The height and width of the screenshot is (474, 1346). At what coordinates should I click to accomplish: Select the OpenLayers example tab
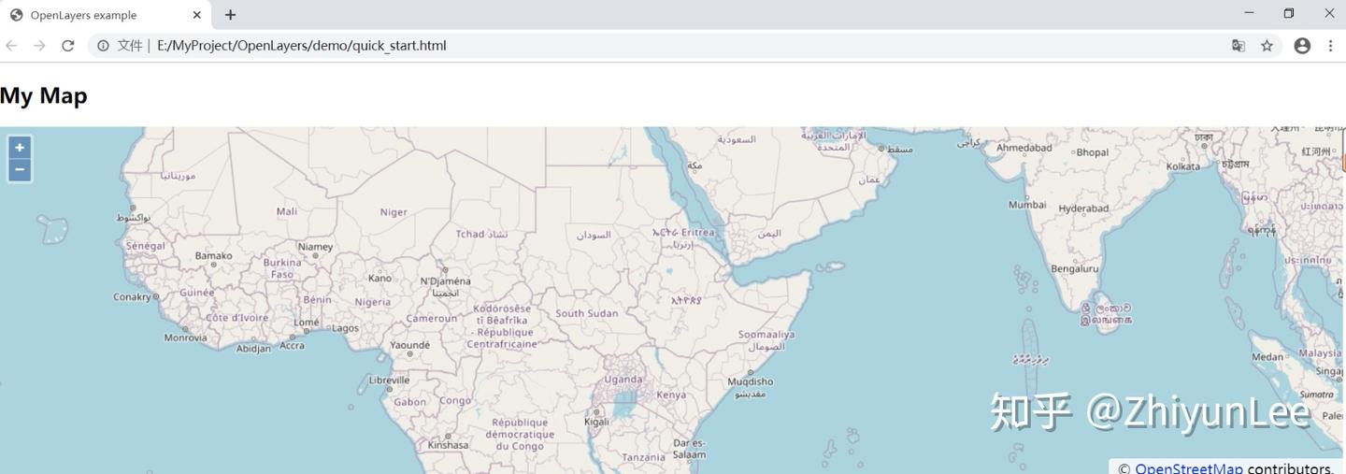point(93,15)
